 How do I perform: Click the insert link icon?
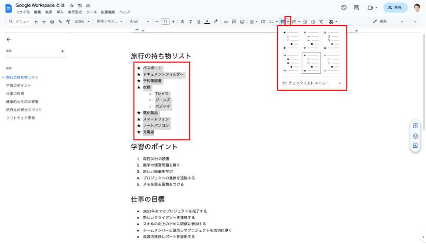[226, 22]
